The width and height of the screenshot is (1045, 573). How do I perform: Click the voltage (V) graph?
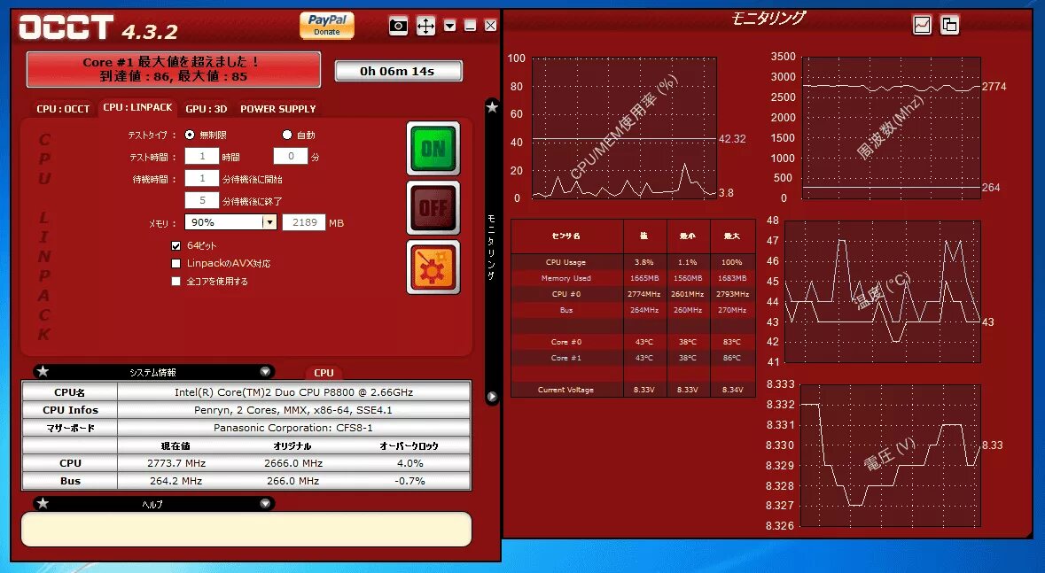coord(891,456)
